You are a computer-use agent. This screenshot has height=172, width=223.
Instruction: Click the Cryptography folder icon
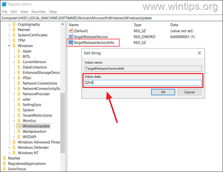tap(14, 24)
